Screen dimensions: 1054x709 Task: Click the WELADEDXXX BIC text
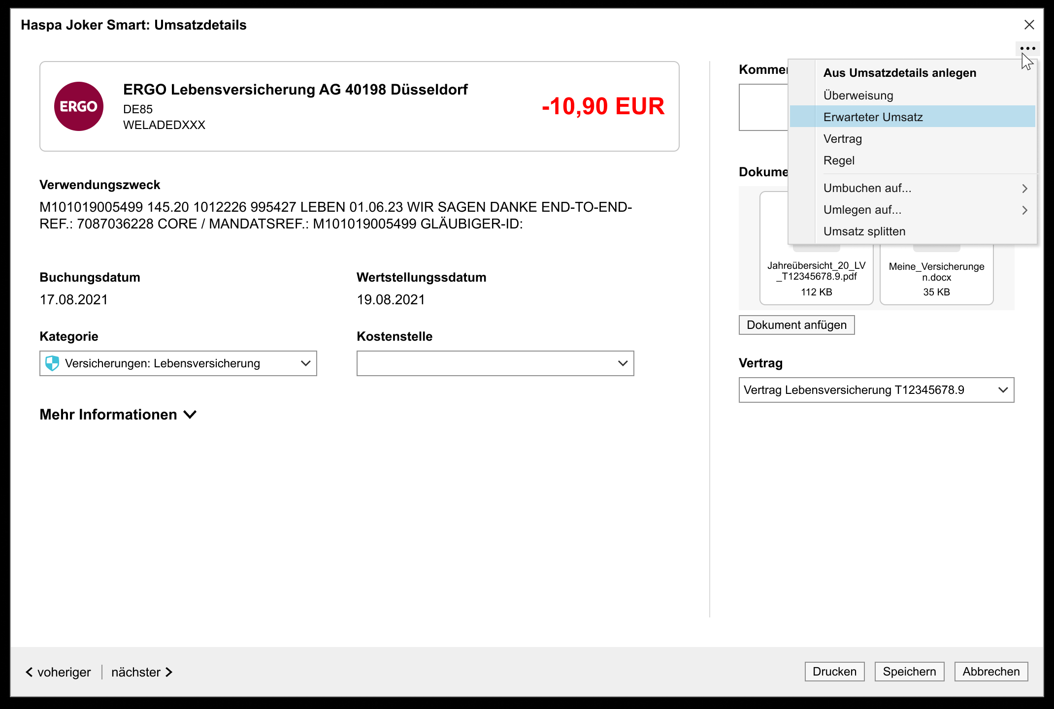point(165,125)
